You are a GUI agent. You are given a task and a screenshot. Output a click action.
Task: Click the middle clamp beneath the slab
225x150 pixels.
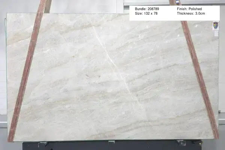tap(111, 142)
